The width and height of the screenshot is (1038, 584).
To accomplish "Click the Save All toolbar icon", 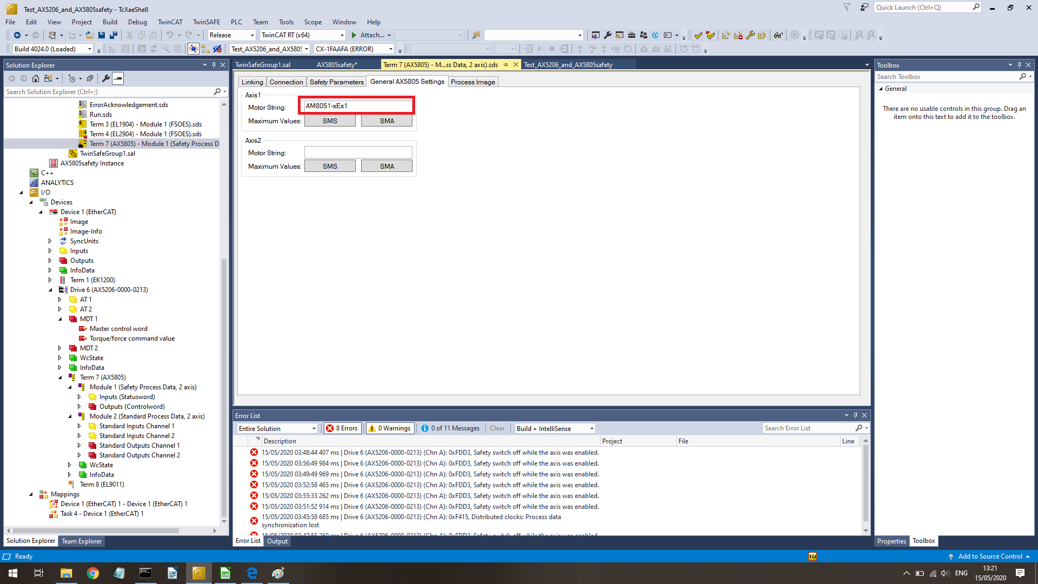I will click(x=114, y=35).
